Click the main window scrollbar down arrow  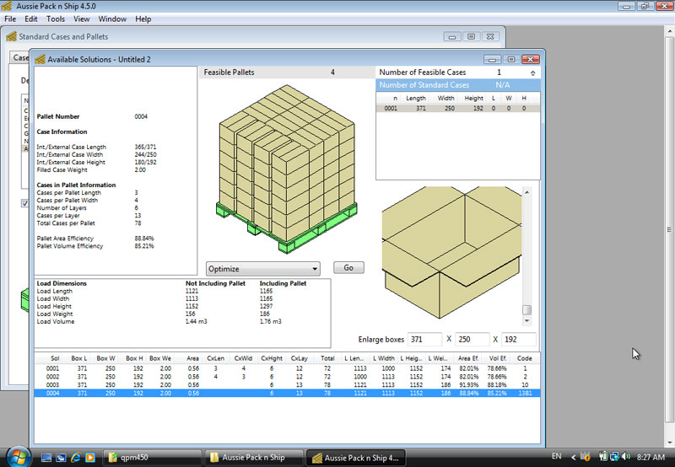tap(669, 442)
